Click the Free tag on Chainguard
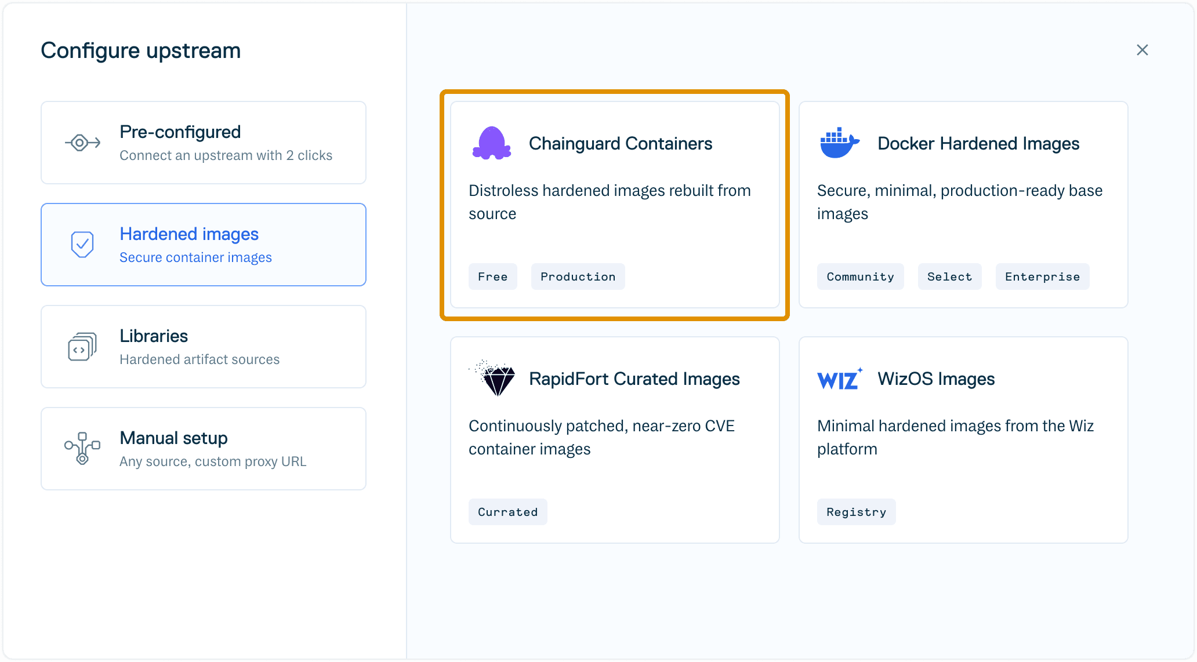Screen dimensions: 1197x662 click(493, 277)
